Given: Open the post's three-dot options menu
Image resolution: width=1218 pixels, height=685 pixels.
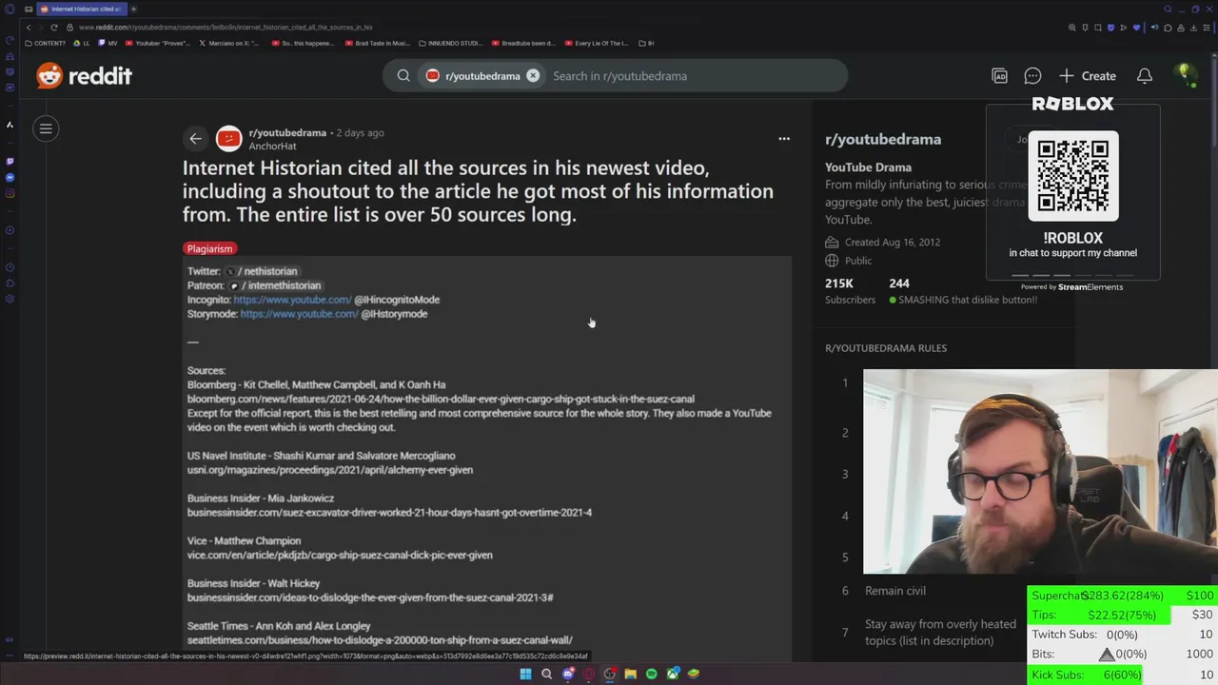Looking at the screenshot, I should point(784,139).
